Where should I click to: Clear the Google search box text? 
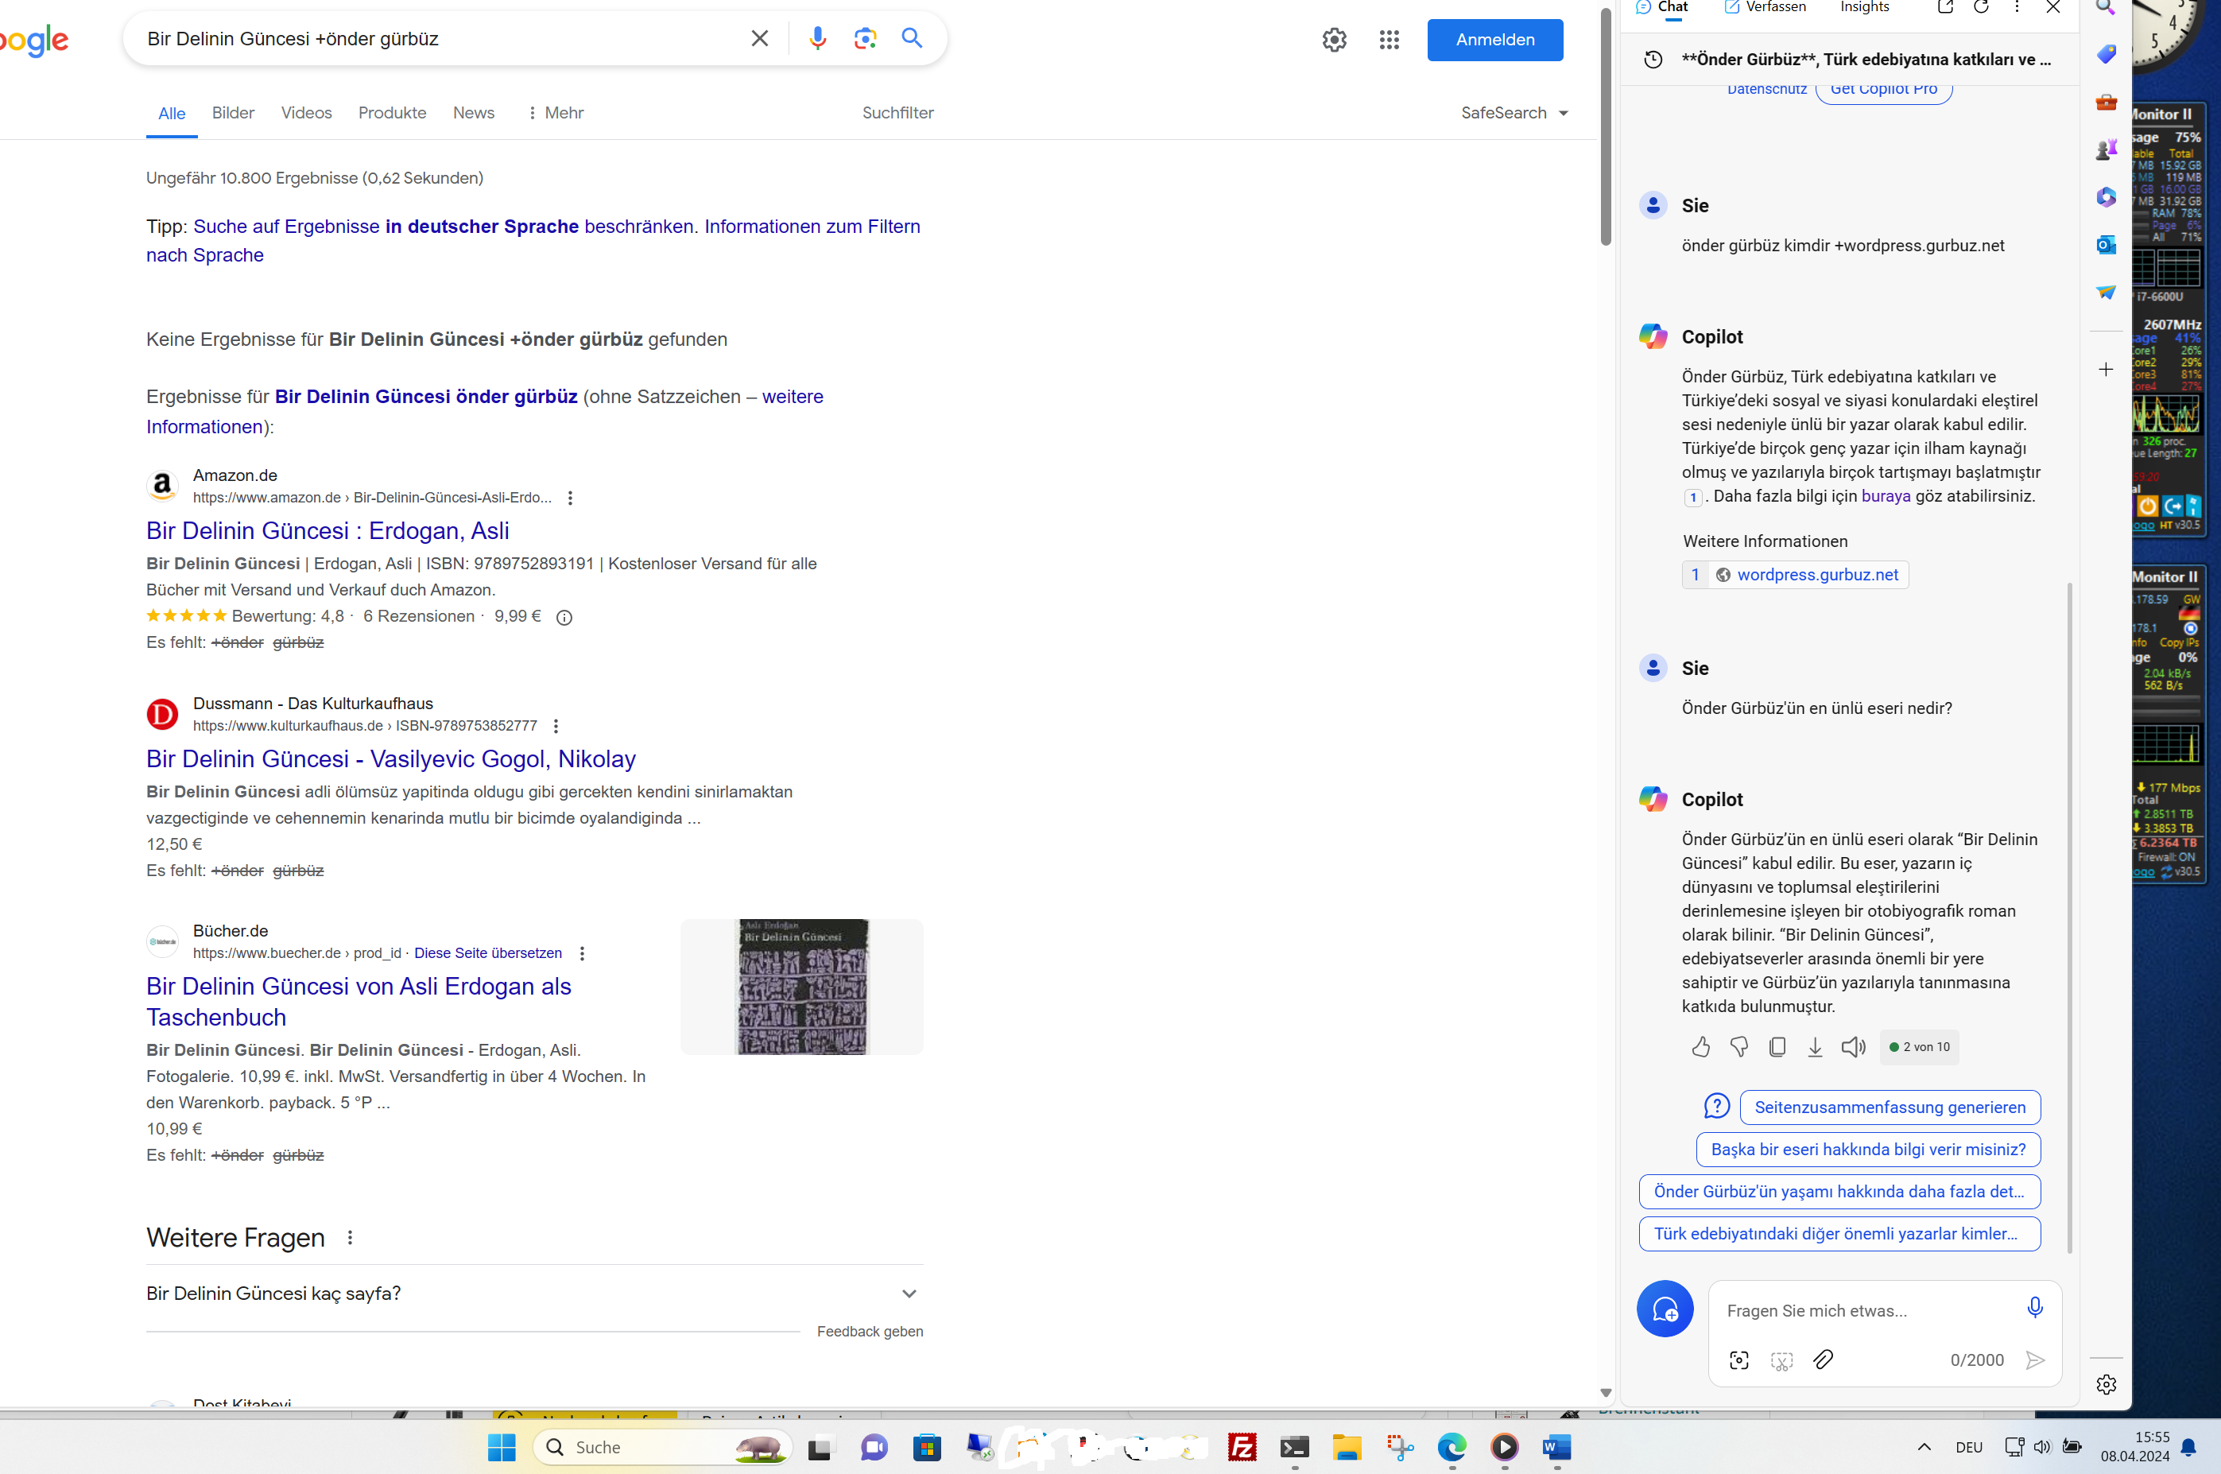(759, 38)
